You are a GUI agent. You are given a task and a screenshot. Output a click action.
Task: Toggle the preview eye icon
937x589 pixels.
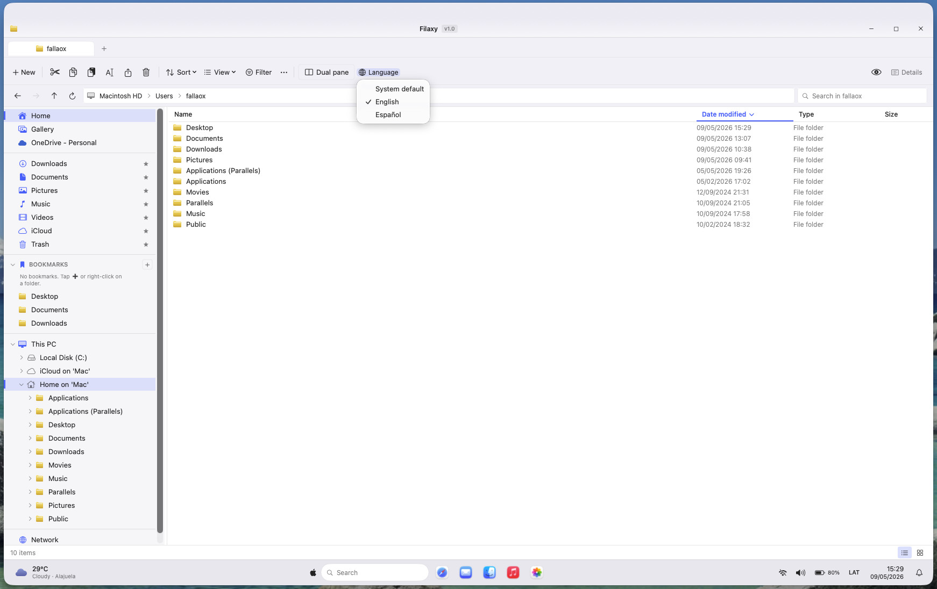tap(876, 72)
